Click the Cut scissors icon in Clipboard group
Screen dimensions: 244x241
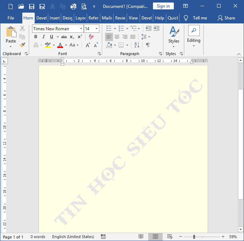22,28
